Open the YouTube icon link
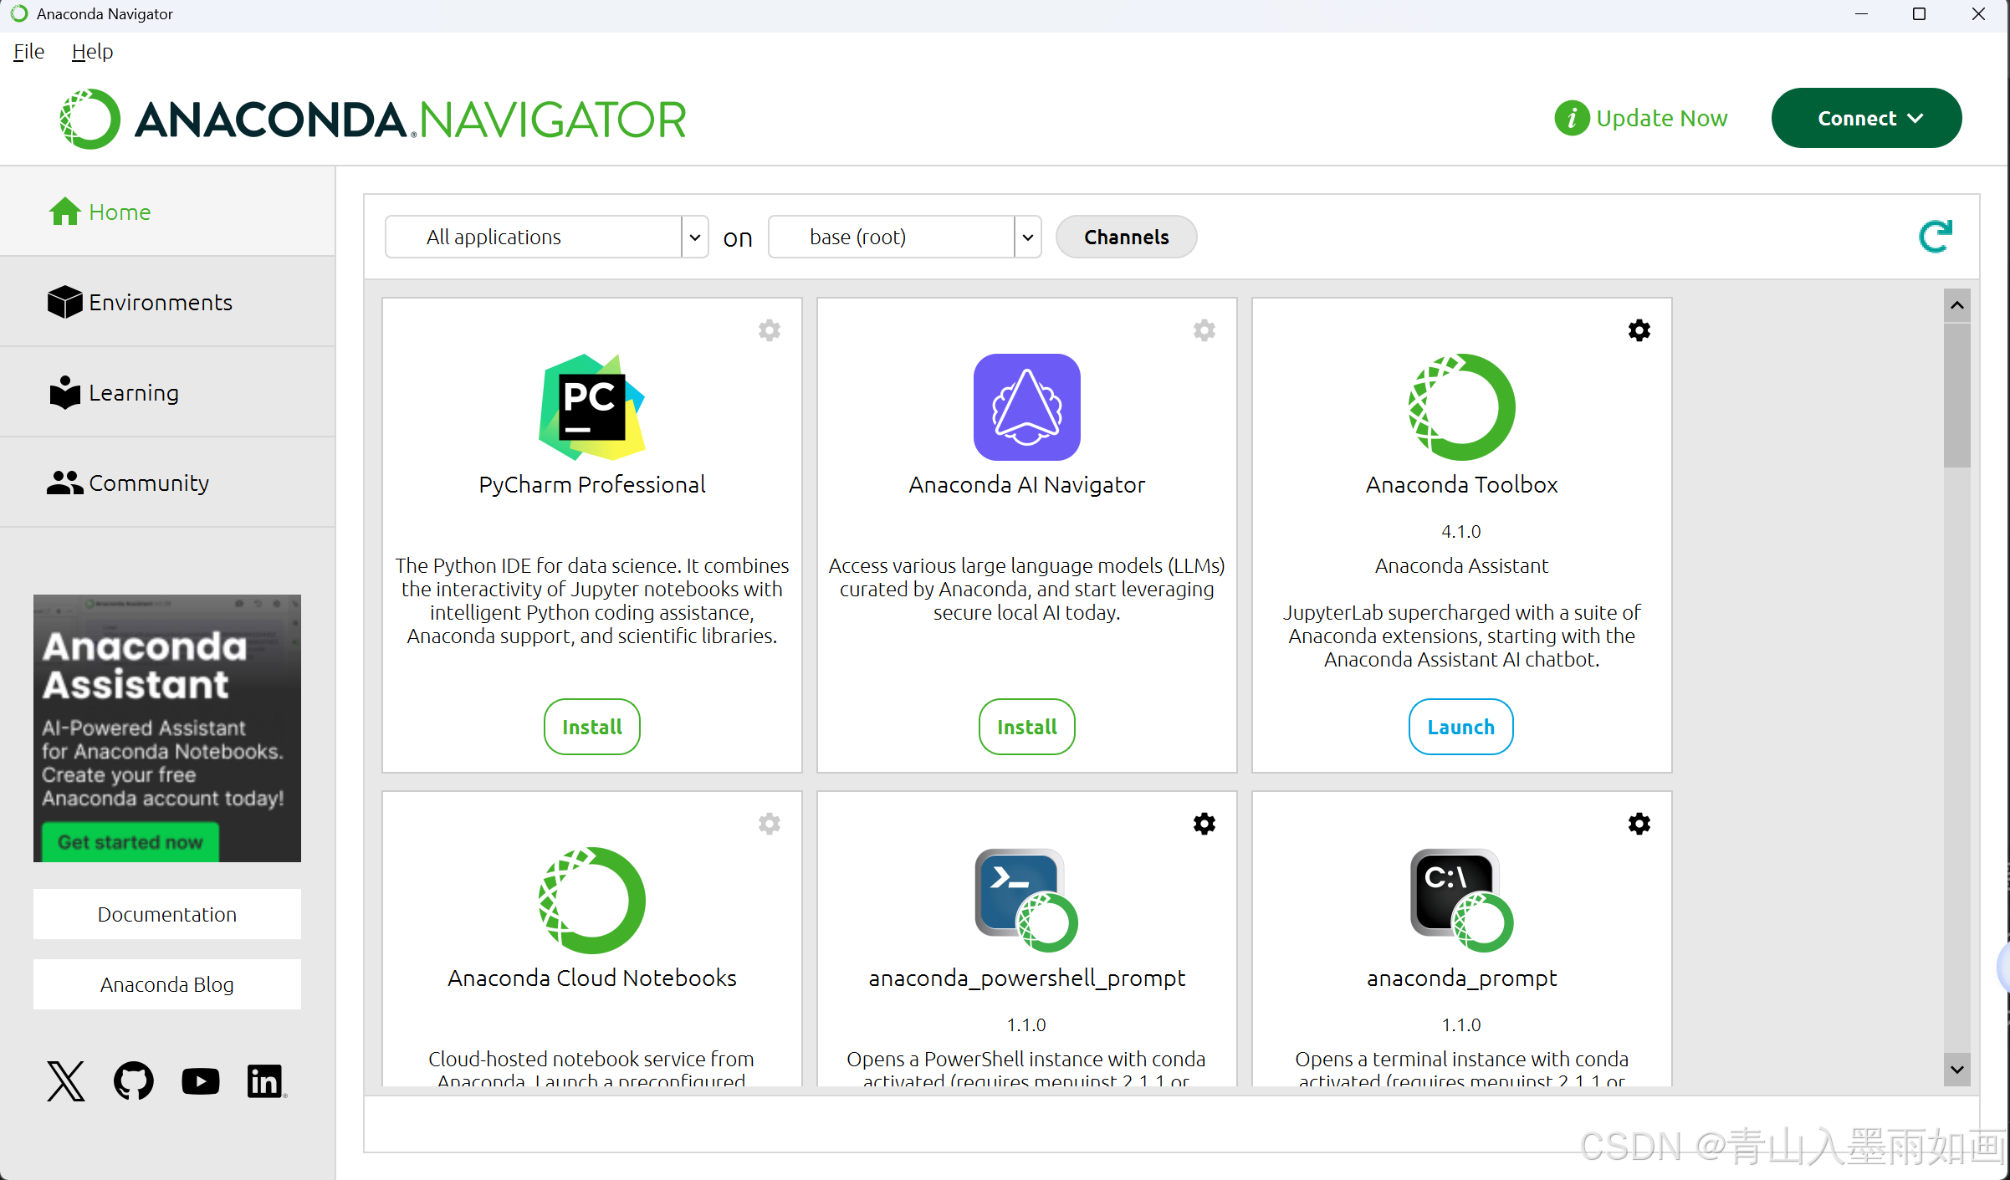The width and height of the screenshot is (2010, 1180). tap(200, 1081)
